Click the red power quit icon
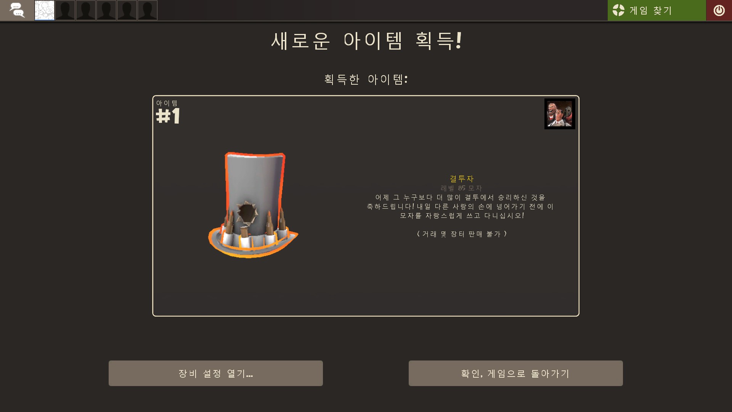Viewport: 732px width, 412px height. 719,10
